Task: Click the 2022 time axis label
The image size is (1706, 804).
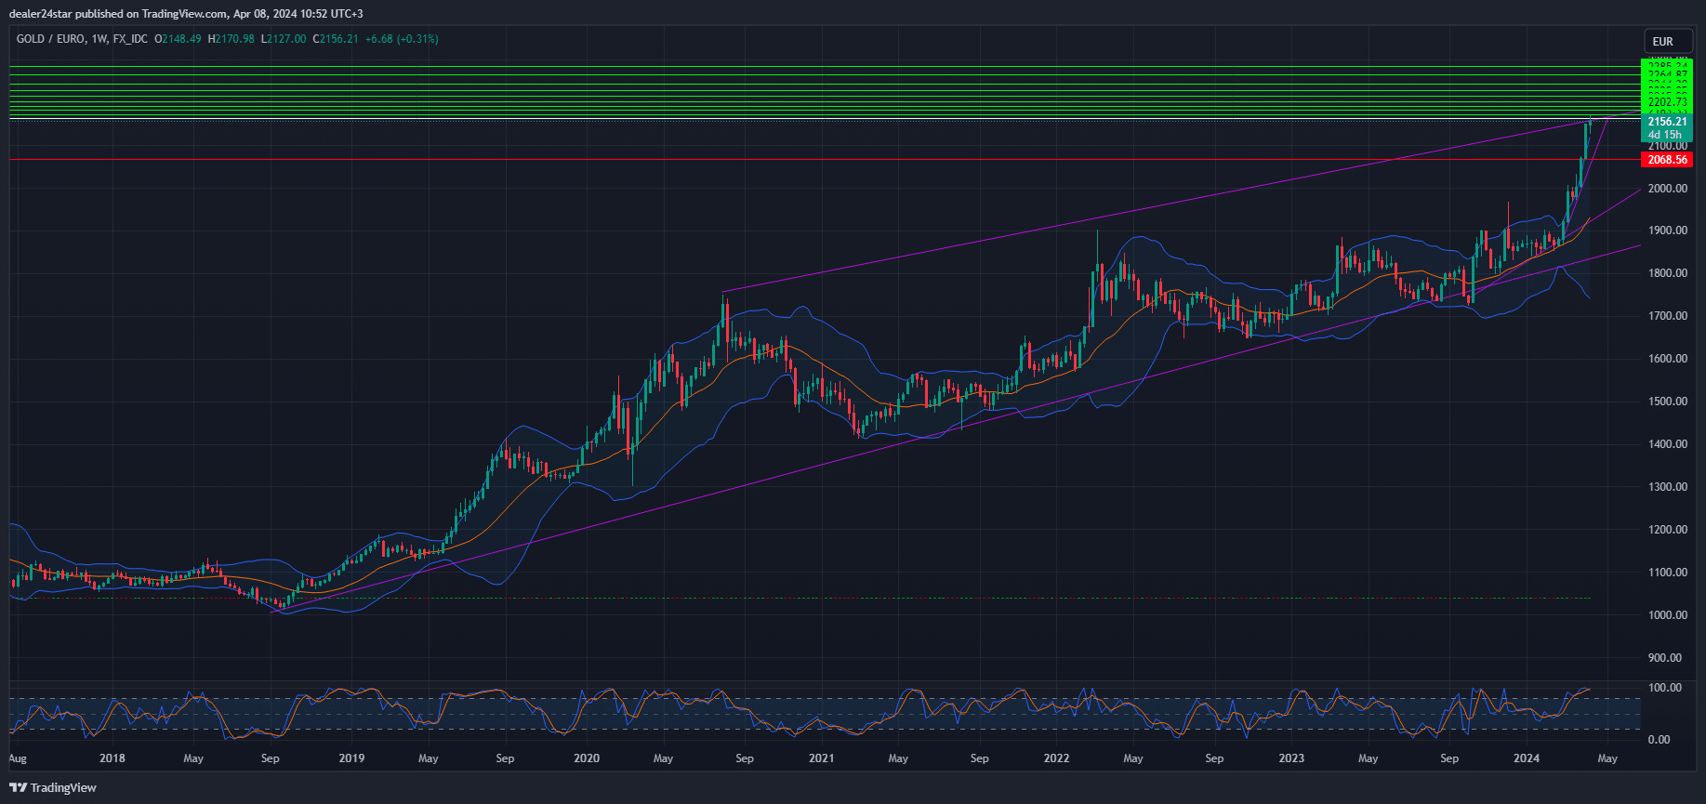Action: (1057, 758)
